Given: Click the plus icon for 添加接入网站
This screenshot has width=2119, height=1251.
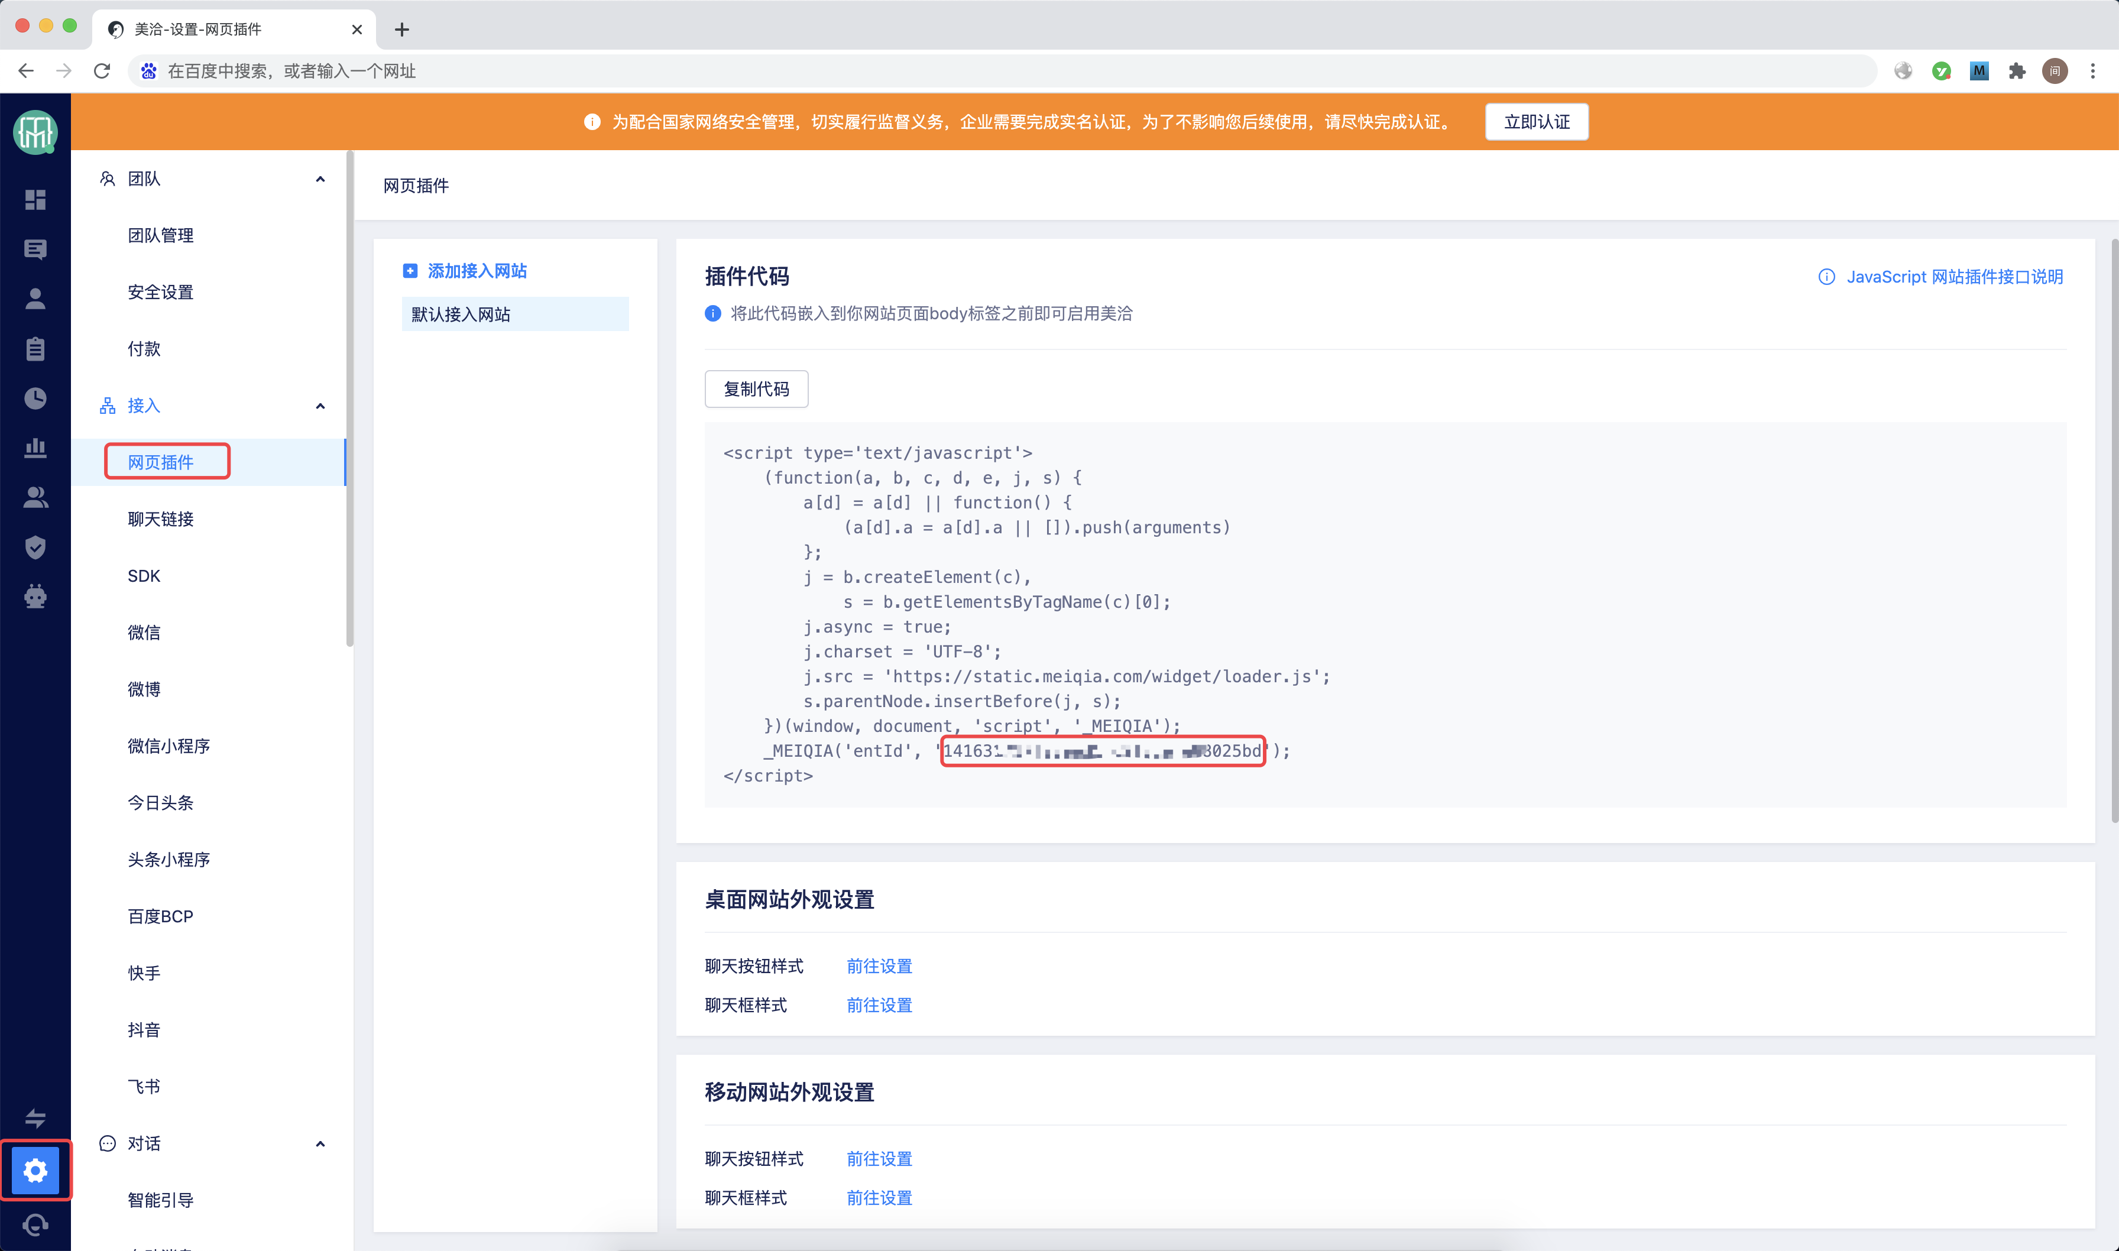Looking at the screenshot, I should pyautogui.click(x=410, y=271).
